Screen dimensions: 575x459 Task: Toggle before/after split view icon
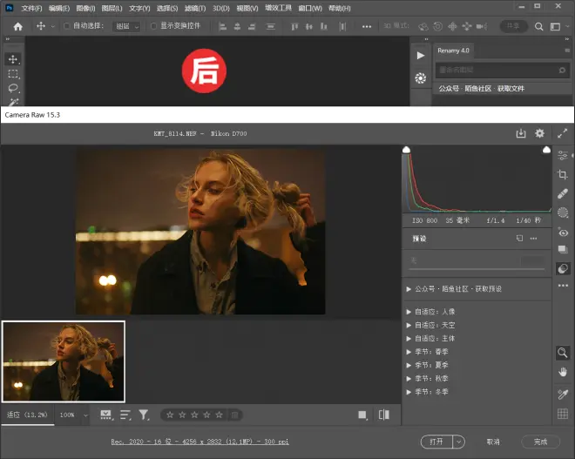point(384,415)
